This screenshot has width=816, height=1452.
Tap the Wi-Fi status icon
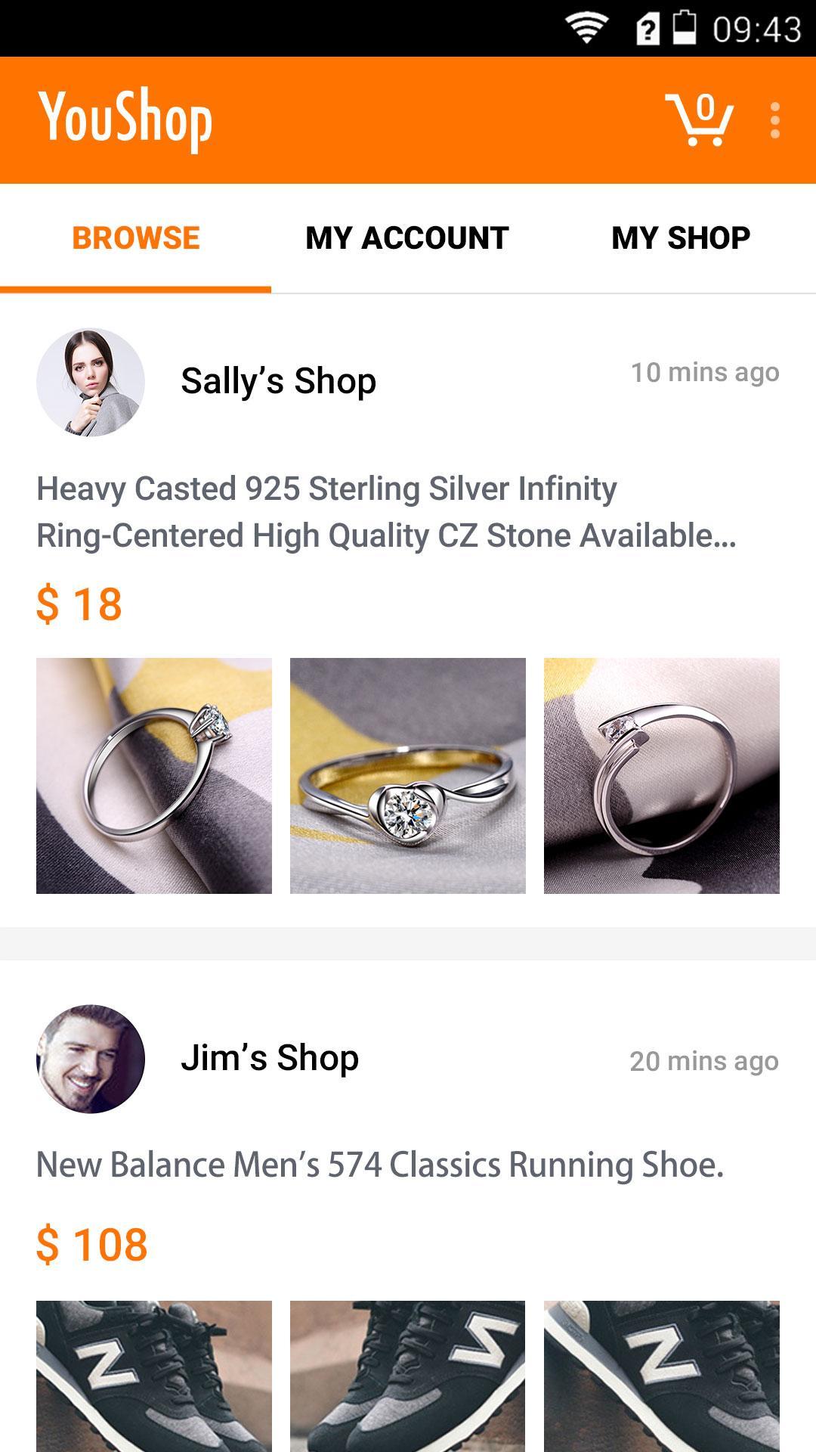point(586,29)
